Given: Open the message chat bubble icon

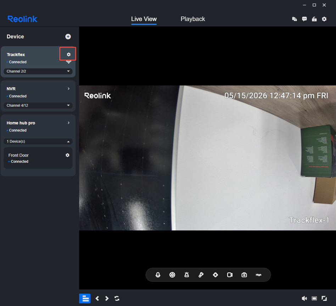Looking at the screenshot, I should 304,19.
